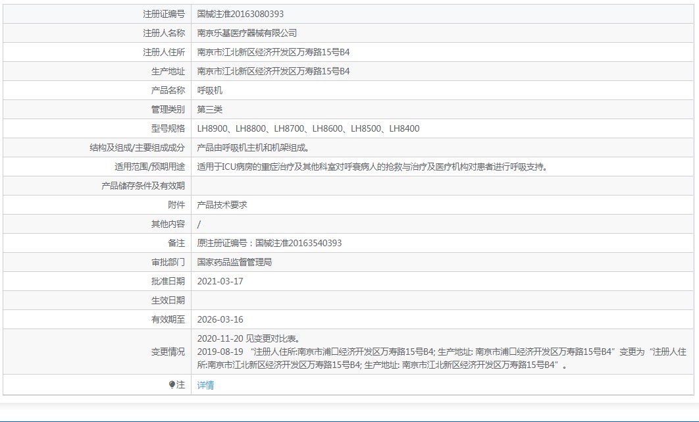Click the slash value in 其他内容 row
The width and height of the screenshot is (699, 422).
click(199, 224)
